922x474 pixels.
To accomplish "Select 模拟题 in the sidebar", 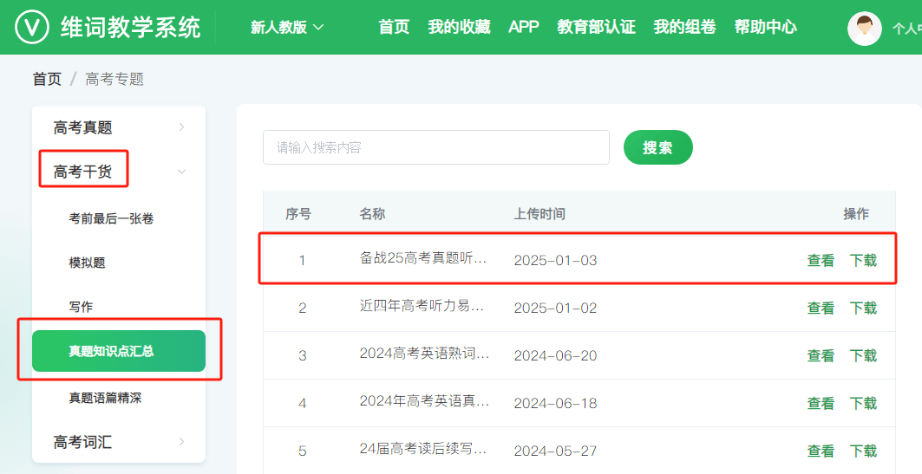I will 87,263.
